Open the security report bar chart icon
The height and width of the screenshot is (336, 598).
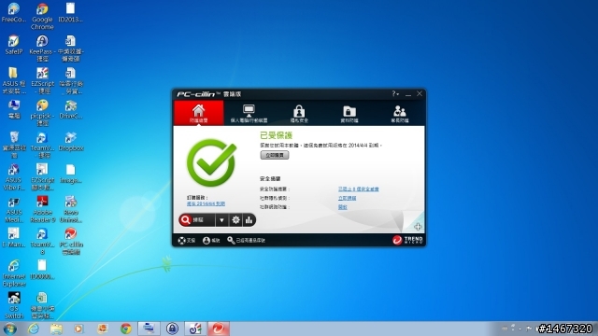249,220
